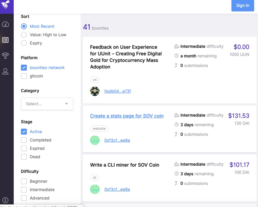The width and height of the screenshot is (258, 207).
Task: Click the $101.17 bounty value
Action: point(240,165)
